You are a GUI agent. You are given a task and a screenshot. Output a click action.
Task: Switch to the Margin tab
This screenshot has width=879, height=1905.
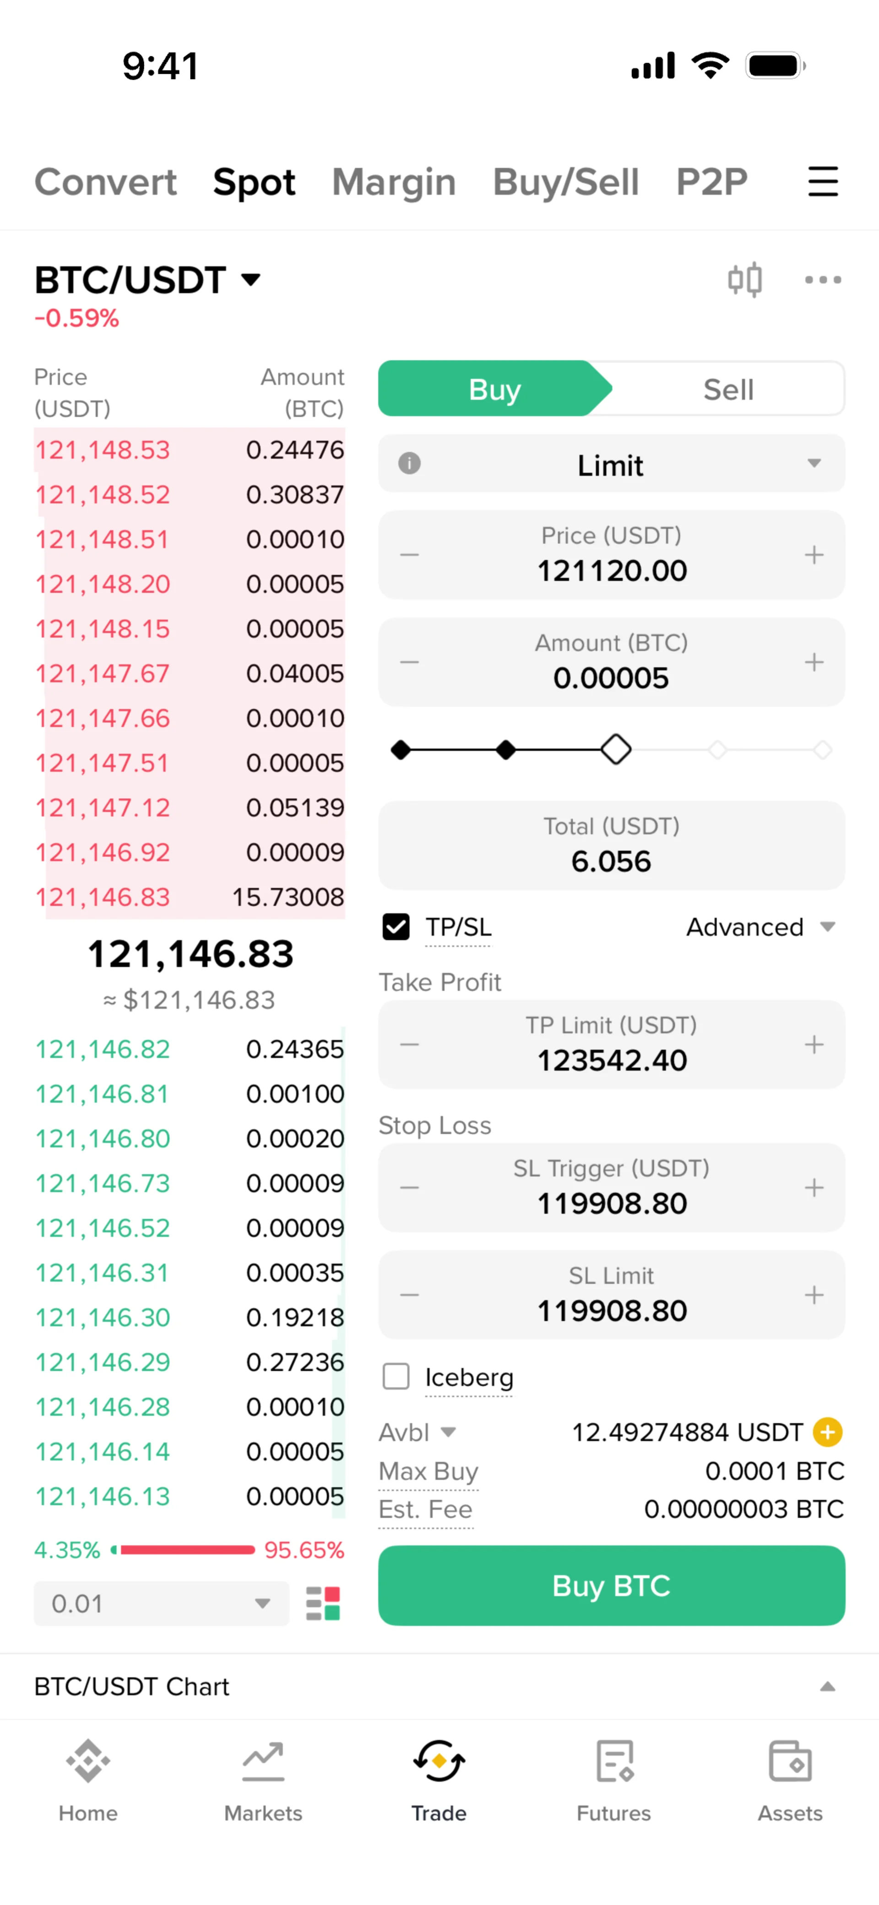(394, 182)
